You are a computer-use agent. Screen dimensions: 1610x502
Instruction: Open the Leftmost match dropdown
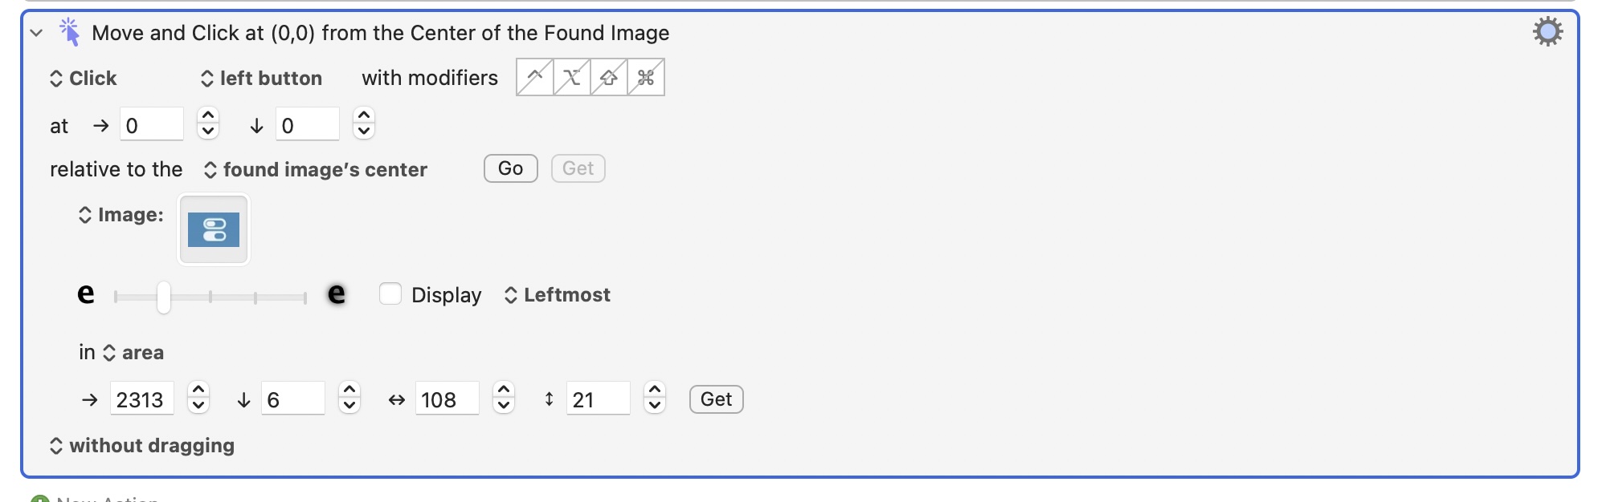point(558,295)
